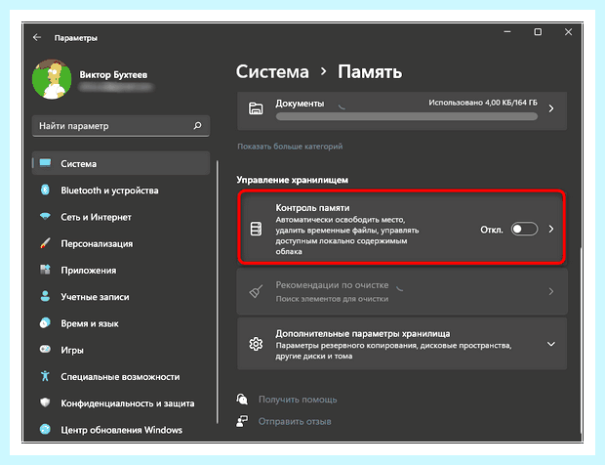Click the Персонализация brush icon
Screen dimensions: 605x465
tap(45, 243)
